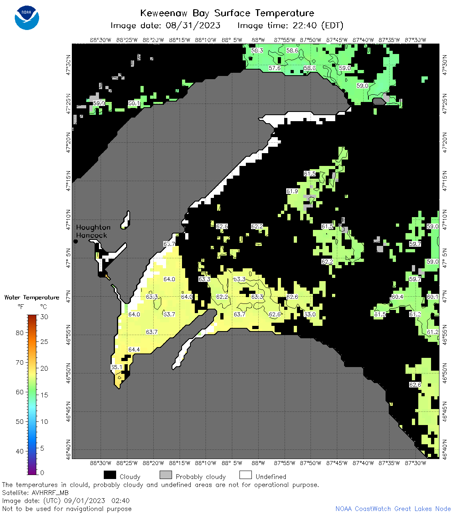Screen dimensions: 455x515
Task: Click the Image date 08/31/2023 text
Action: [165, 26]
